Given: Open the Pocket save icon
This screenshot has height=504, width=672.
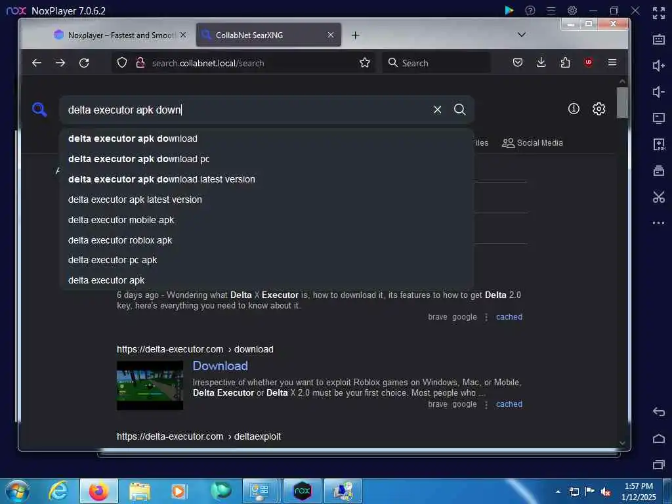Looking at the screenshot, I should pyautogui.click(x=518, y=63).
